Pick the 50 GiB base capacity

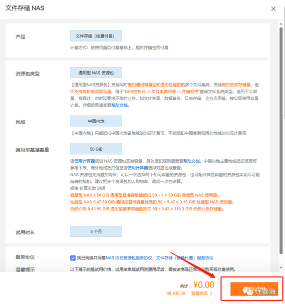coord(96,149)
